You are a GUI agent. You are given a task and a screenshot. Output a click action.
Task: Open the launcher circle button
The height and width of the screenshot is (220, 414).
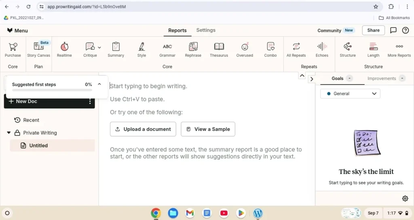7,213
